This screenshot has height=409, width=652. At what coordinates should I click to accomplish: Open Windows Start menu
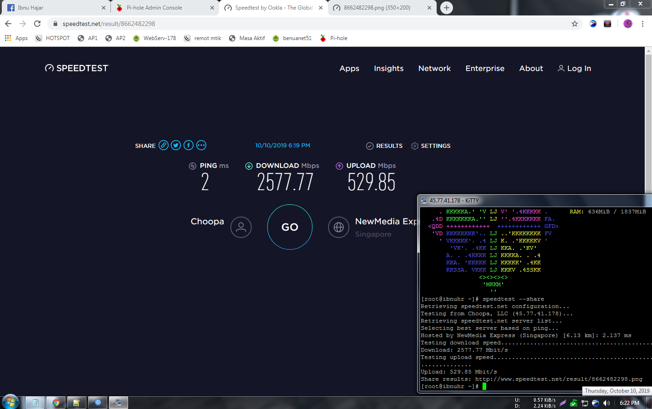[10, 402]
